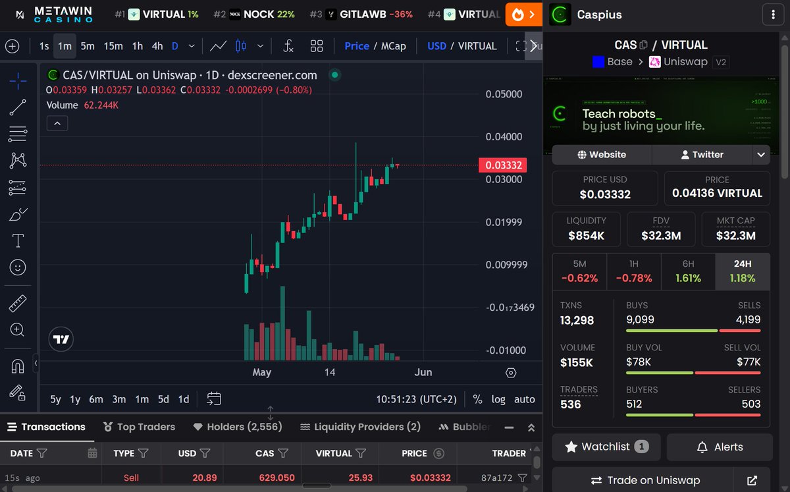Screen dimensions: 790x492
Task: Set chart range to 3m
Action: coord(118,399)
